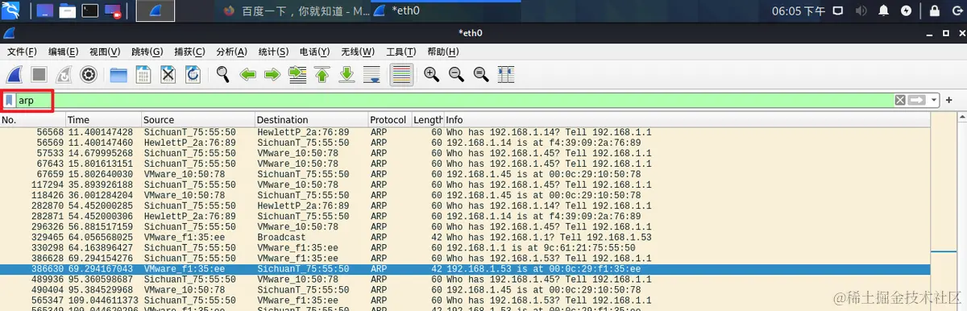Image resolution: width=967 pixels, height=311 pixels.
Task: Click the 06:05 下午 clock
Action: click(x=799, y=11)
